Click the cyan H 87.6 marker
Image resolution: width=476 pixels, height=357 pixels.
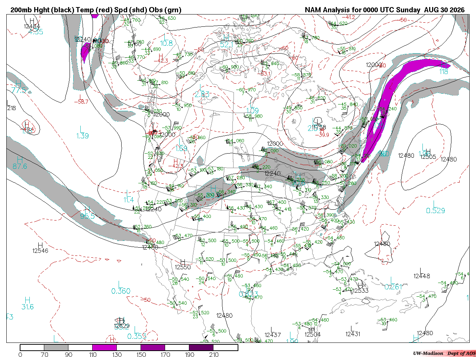pos(20,163)
